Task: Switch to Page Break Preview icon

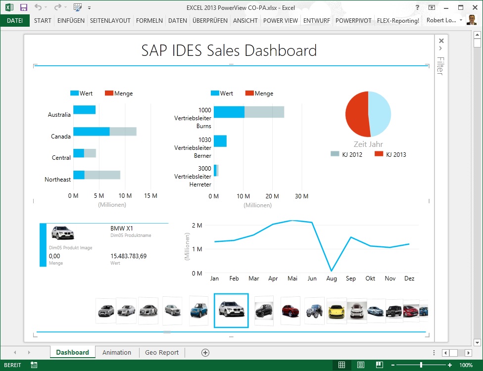Action: 379,365
